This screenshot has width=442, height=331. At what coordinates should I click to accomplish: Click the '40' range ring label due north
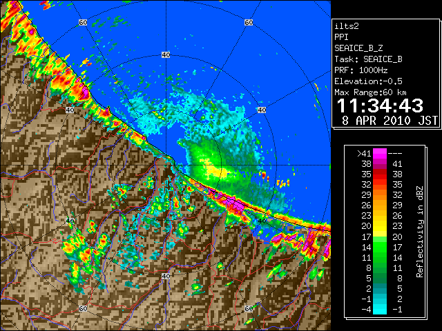(166, 55)
